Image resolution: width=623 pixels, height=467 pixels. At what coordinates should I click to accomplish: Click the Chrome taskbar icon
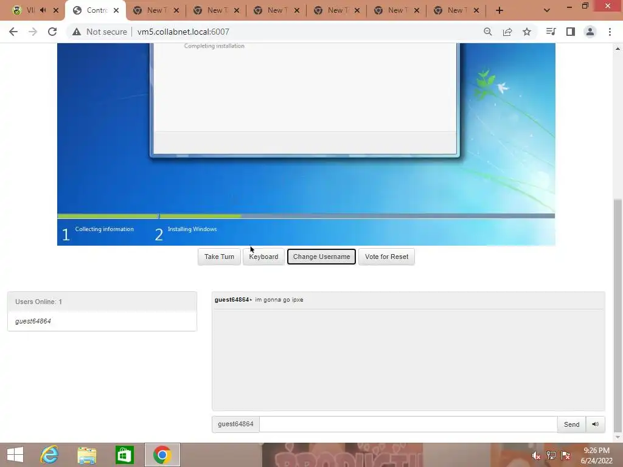pos(162,455)
